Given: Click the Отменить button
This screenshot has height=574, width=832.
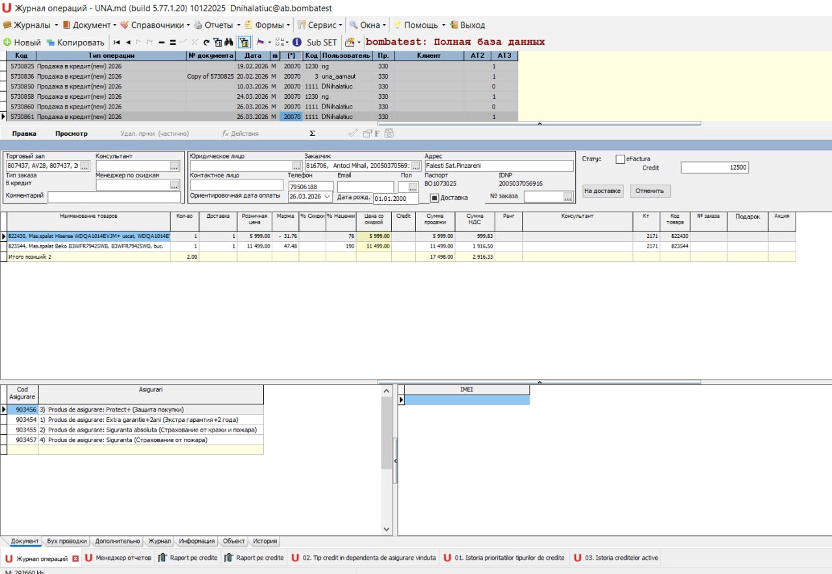Looking at the screenshot, I should pos(650,191).
